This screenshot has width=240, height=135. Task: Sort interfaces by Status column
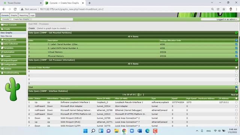[37, 99]
